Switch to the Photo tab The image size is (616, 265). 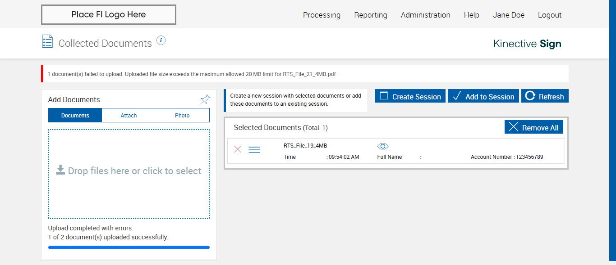(x=182, y=116)
